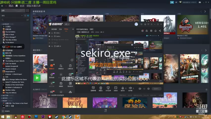This screenshot has height=119, width=211.
Task: Click the green play button on recent game
Action: click(37, 78)
